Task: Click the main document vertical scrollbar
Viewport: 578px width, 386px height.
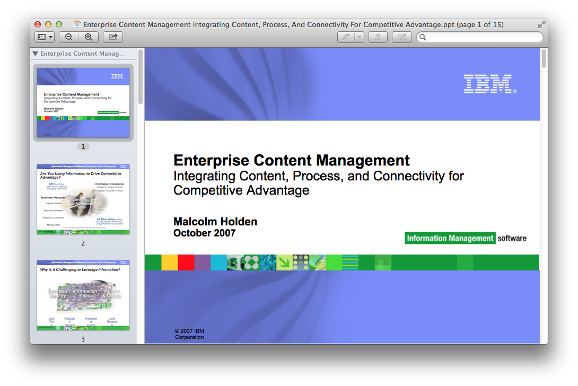Action: pos(544,59)
